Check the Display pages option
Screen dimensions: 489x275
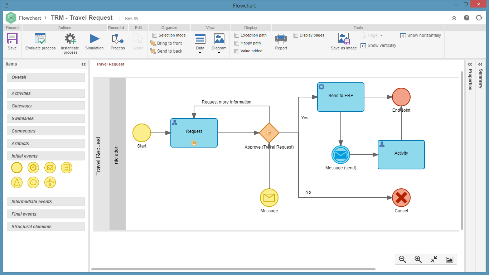click(x=296, y=35)
